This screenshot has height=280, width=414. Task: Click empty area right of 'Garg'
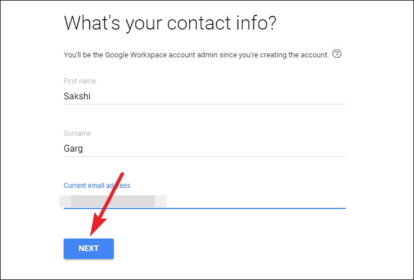214,148
